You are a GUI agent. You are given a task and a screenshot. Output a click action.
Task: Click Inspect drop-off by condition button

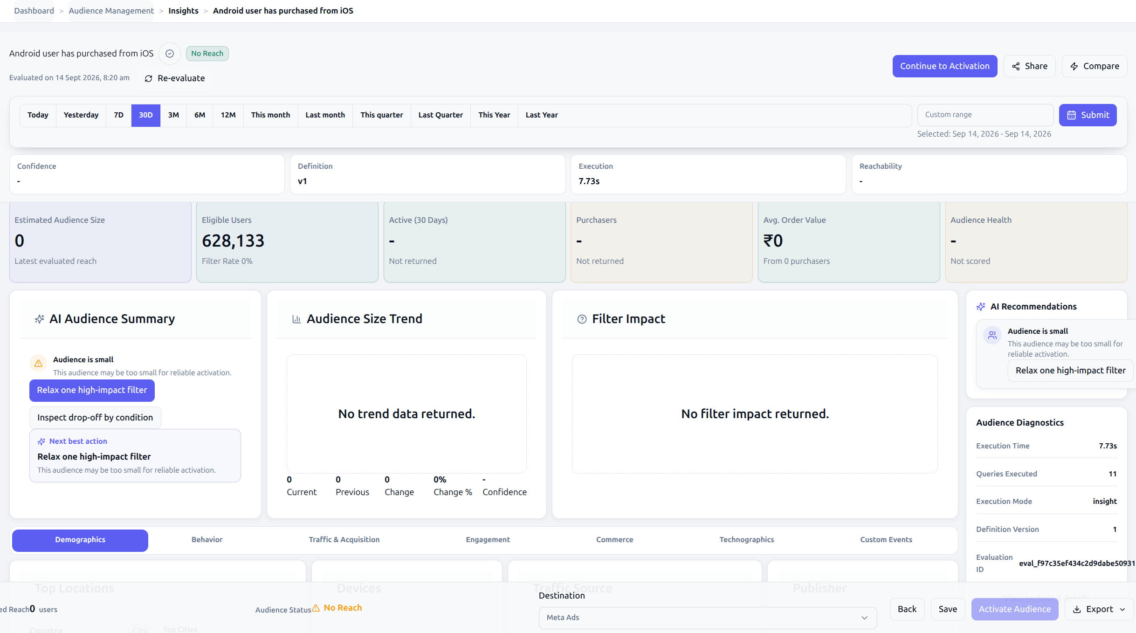pos(95,418)
